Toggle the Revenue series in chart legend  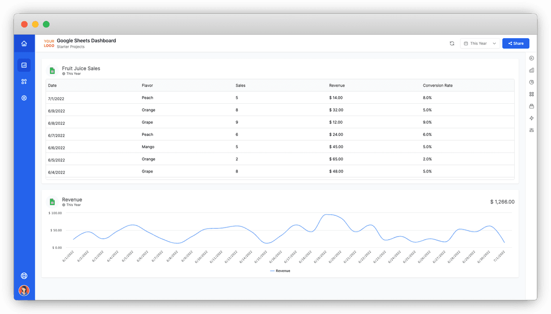click(x=280, y=271)
